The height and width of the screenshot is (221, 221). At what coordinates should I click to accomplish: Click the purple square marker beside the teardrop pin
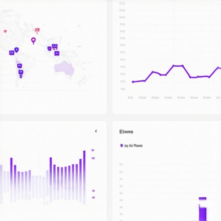[12, 53]
